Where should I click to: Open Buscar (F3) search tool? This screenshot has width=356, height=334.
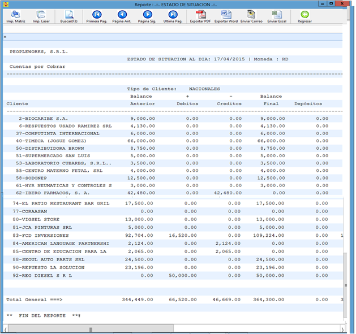tap(68, 14)
